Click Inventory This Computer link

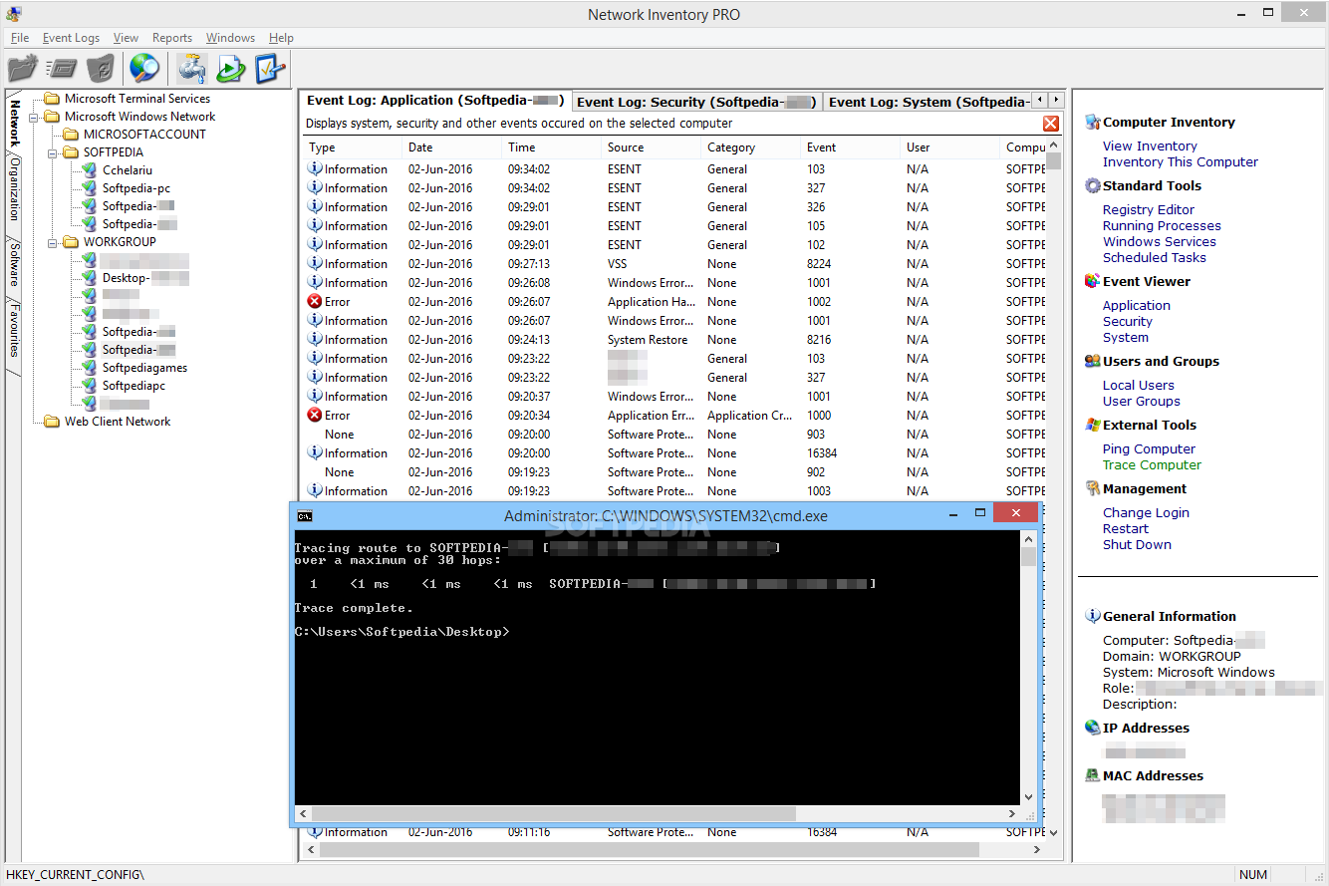coord(1180,161)
